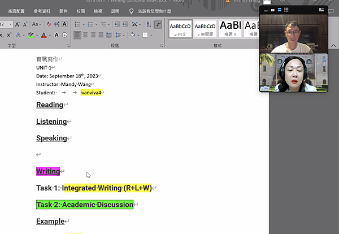
Task: Open the paragraph dialog launcher in 段落 group
Action: click(x=162, y=46)
